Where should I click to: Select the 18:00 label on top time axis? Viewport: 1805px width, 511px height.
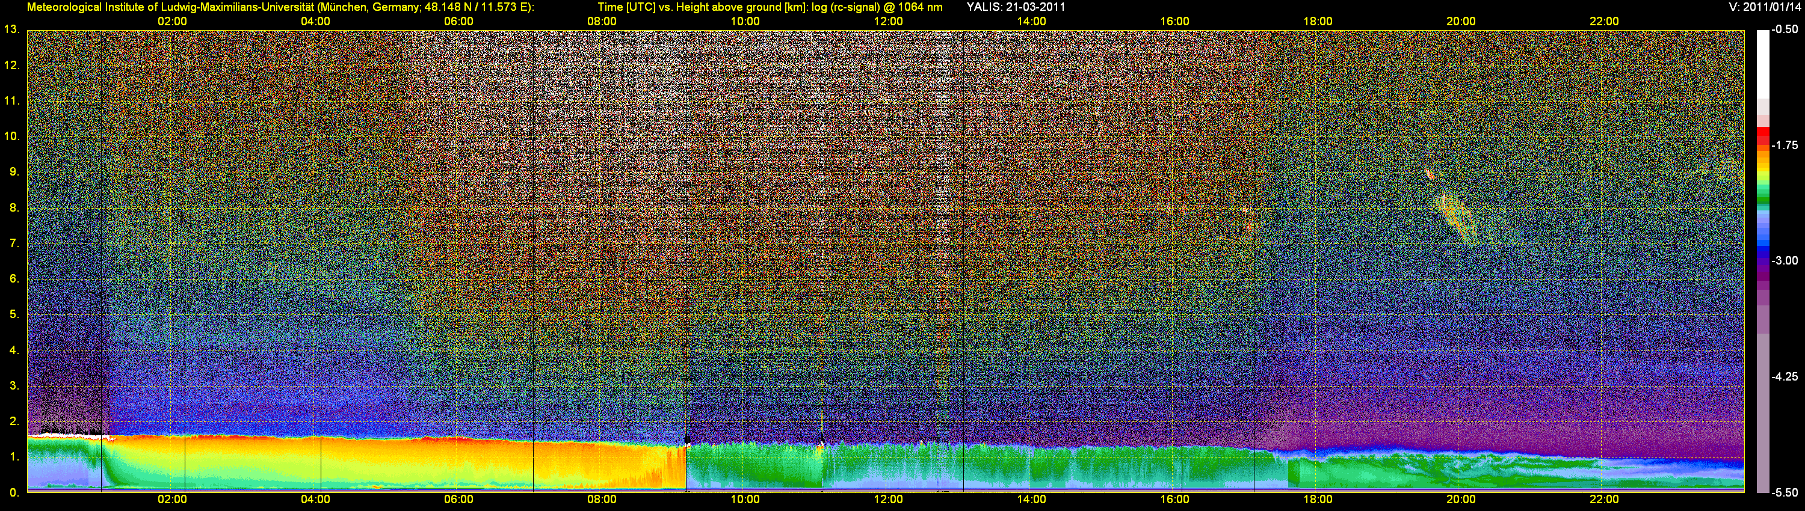click(x=1317, y=22)
